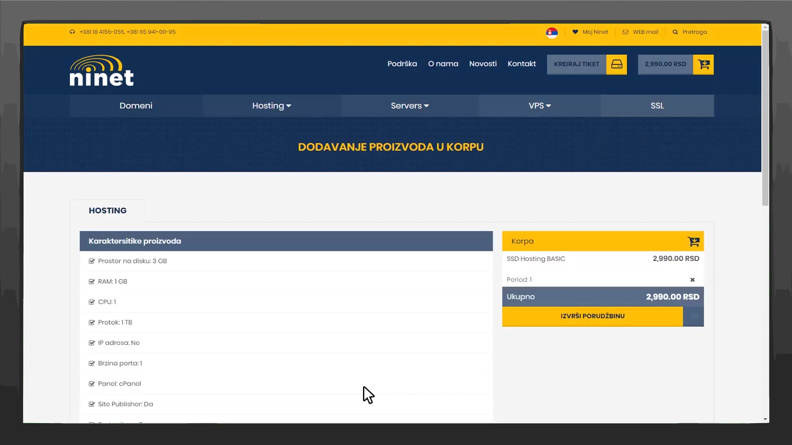Viewport: 792px width, 445px height.
Task: Click the KREIRAJ TIKET button
Action: pyautogui.click(x=576, y=64)
